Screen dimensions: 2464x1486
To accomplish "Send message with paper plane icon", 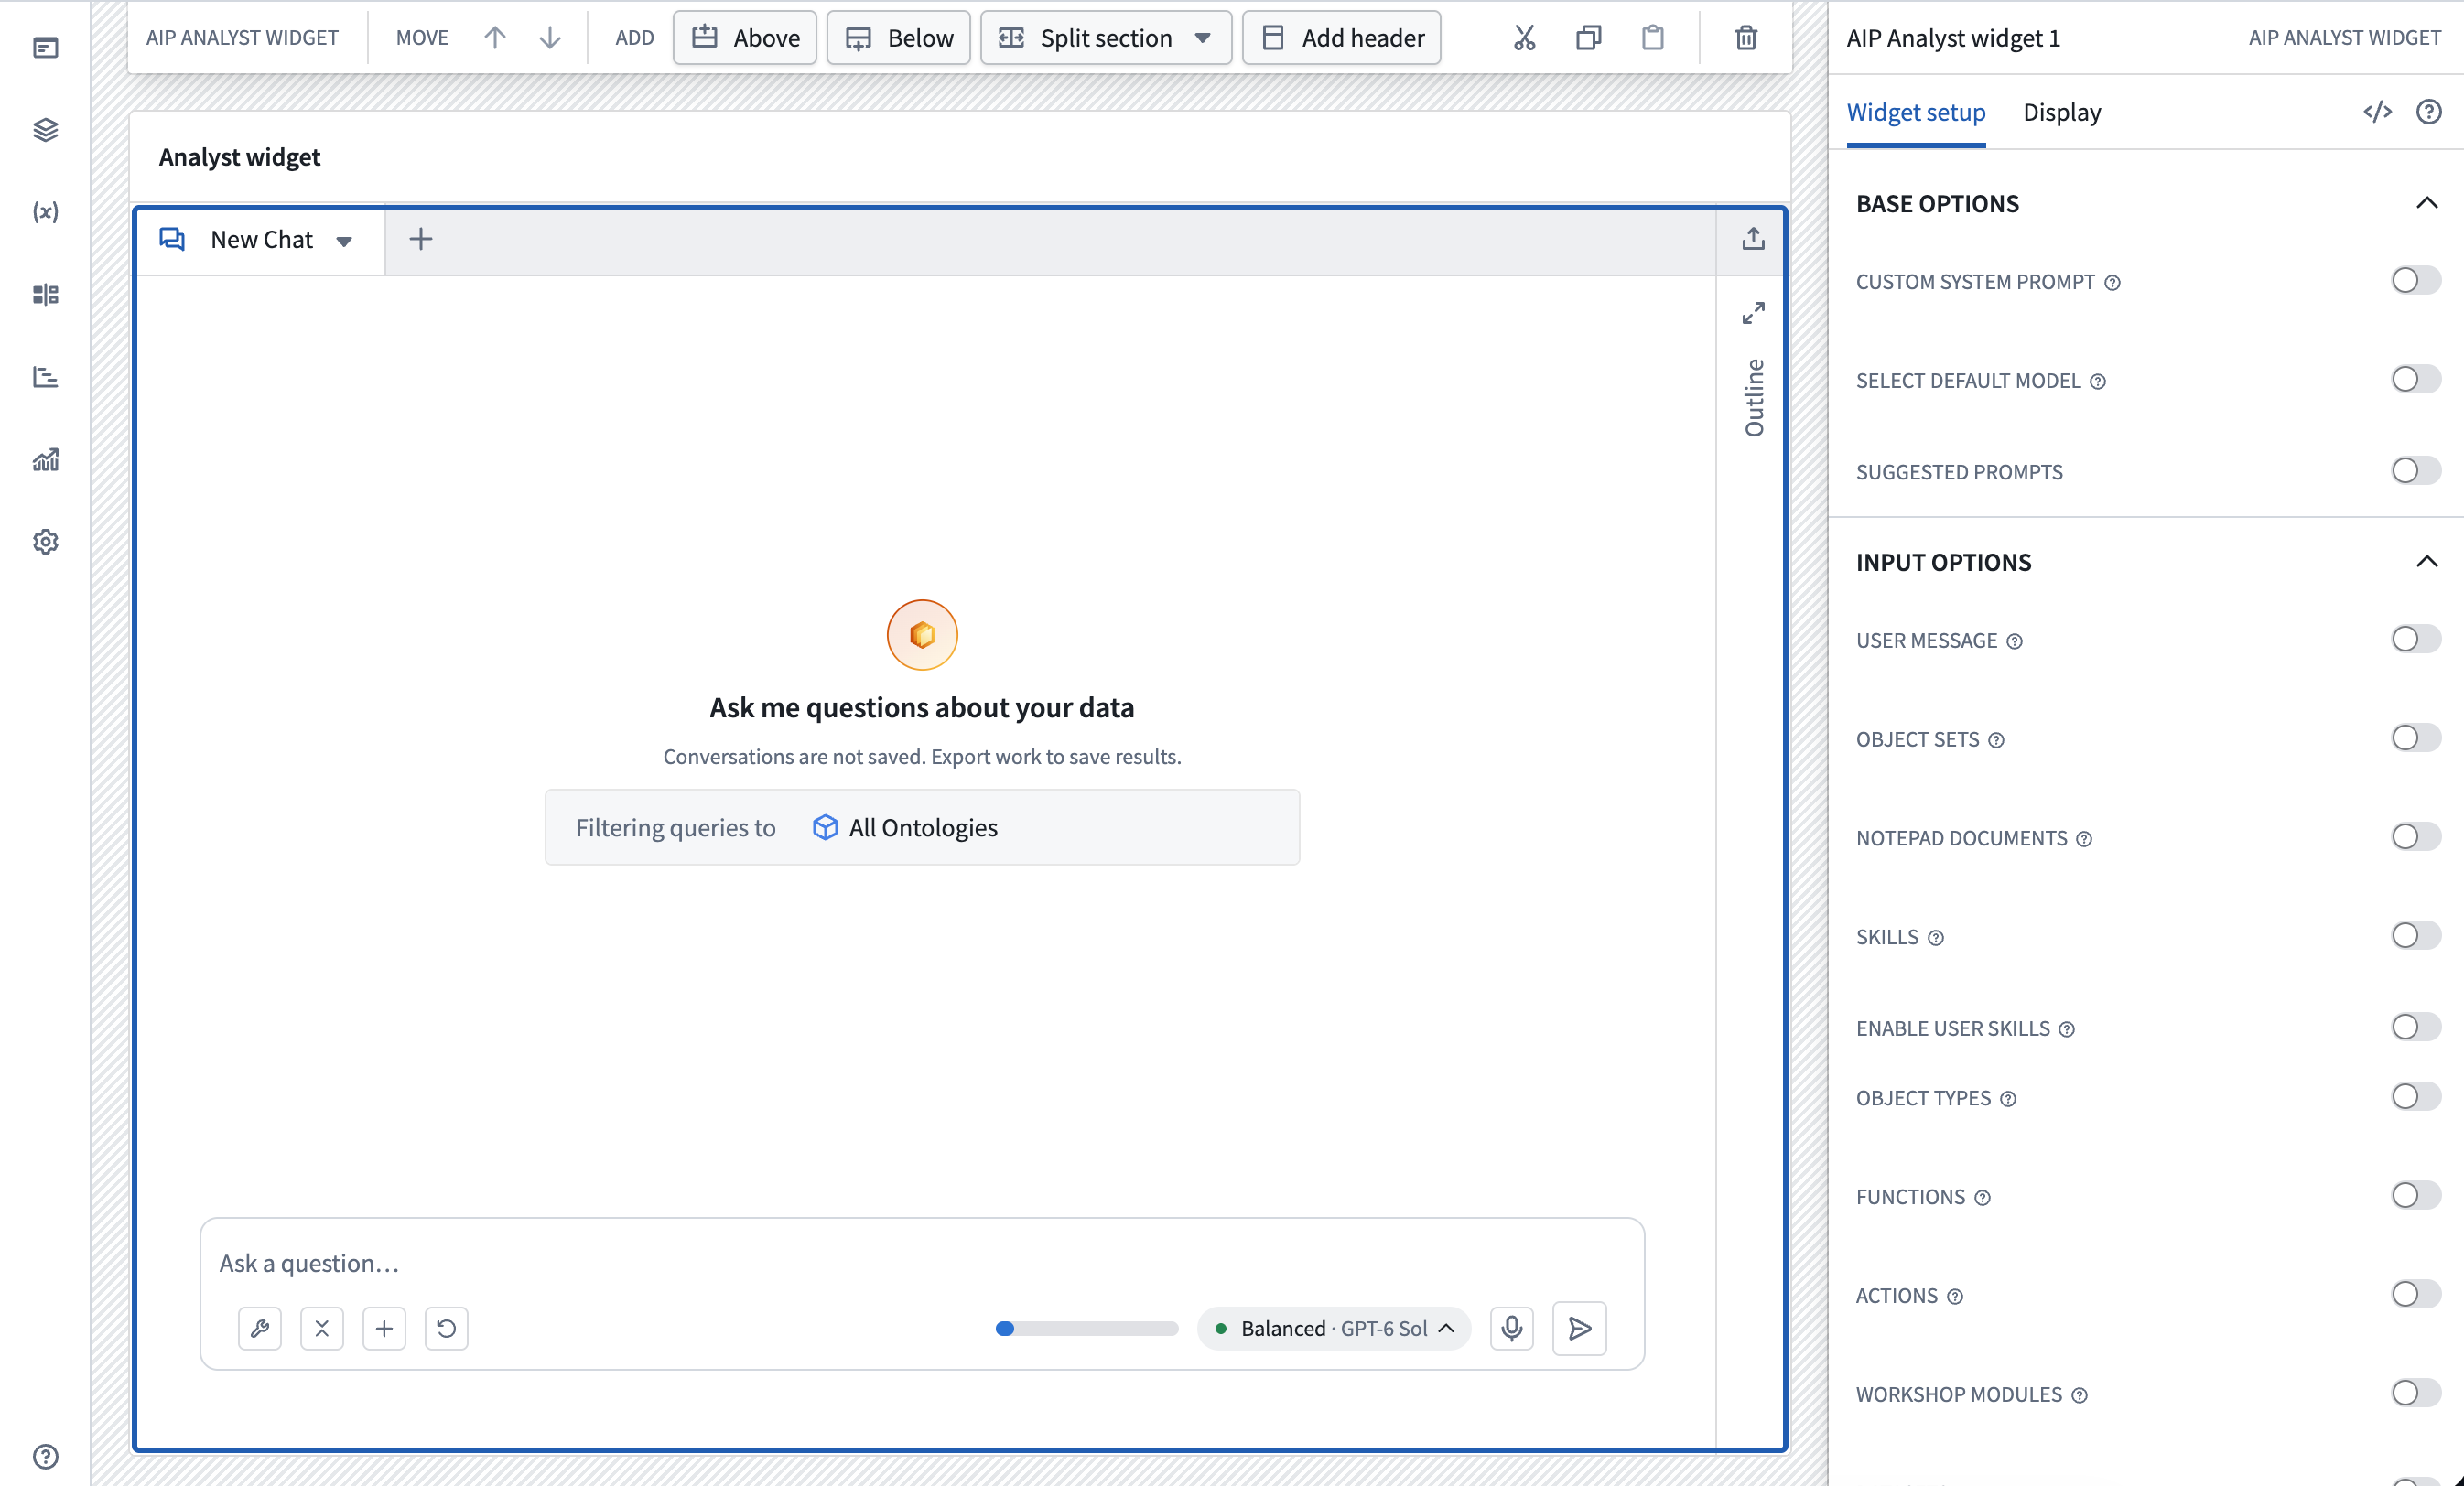I will [x=1580, y=1328].
